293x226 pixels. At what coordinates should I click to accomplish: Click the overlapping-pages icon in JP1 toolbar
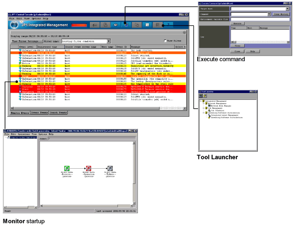pos(106,25)
